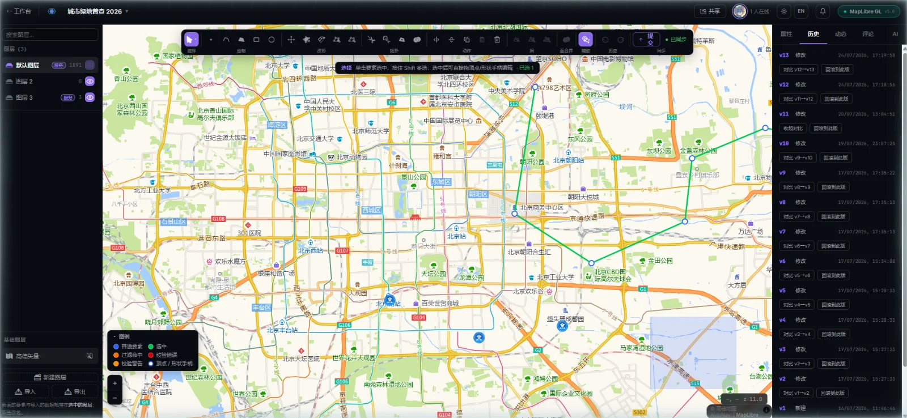907x418 pixels.
Task: Click the trash delete icon in toolbar
Action: click(x=497, y=40)
